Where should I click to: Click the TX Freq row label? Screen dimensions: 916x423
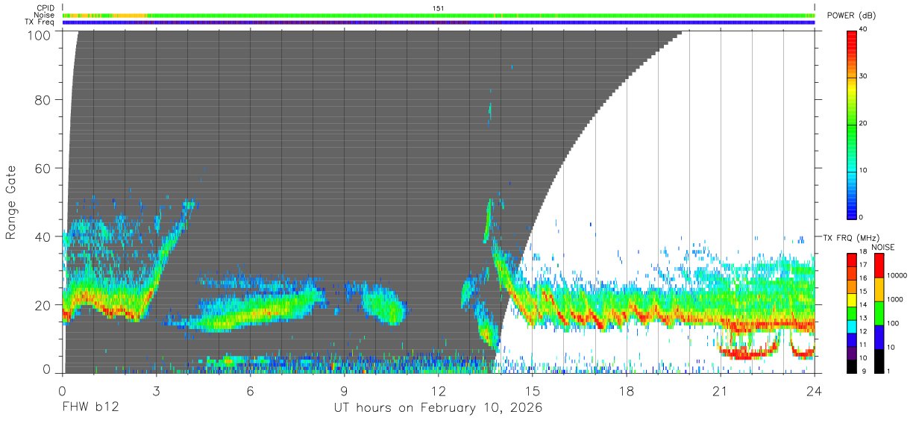tap(40, 22)
